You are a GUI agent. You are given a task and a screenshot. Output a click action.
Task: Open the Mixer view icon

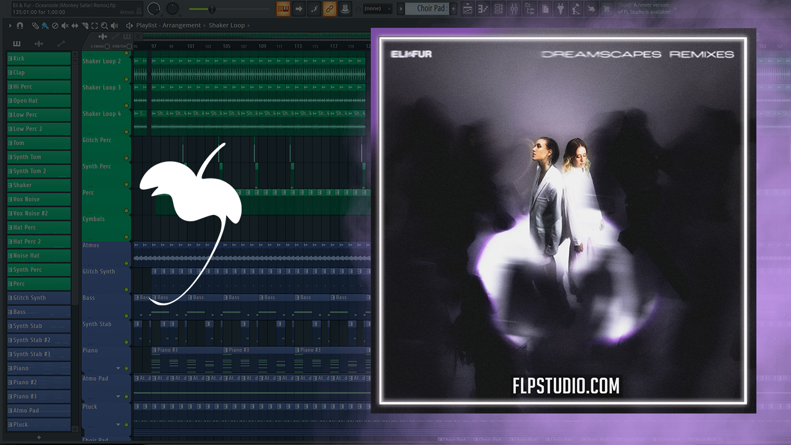pyautogui.click(x=514, y=9)
